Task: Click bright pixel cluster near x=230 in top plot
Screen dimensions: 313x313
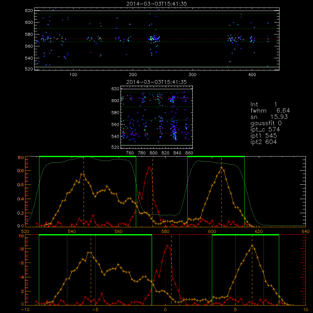Action: 154,38
